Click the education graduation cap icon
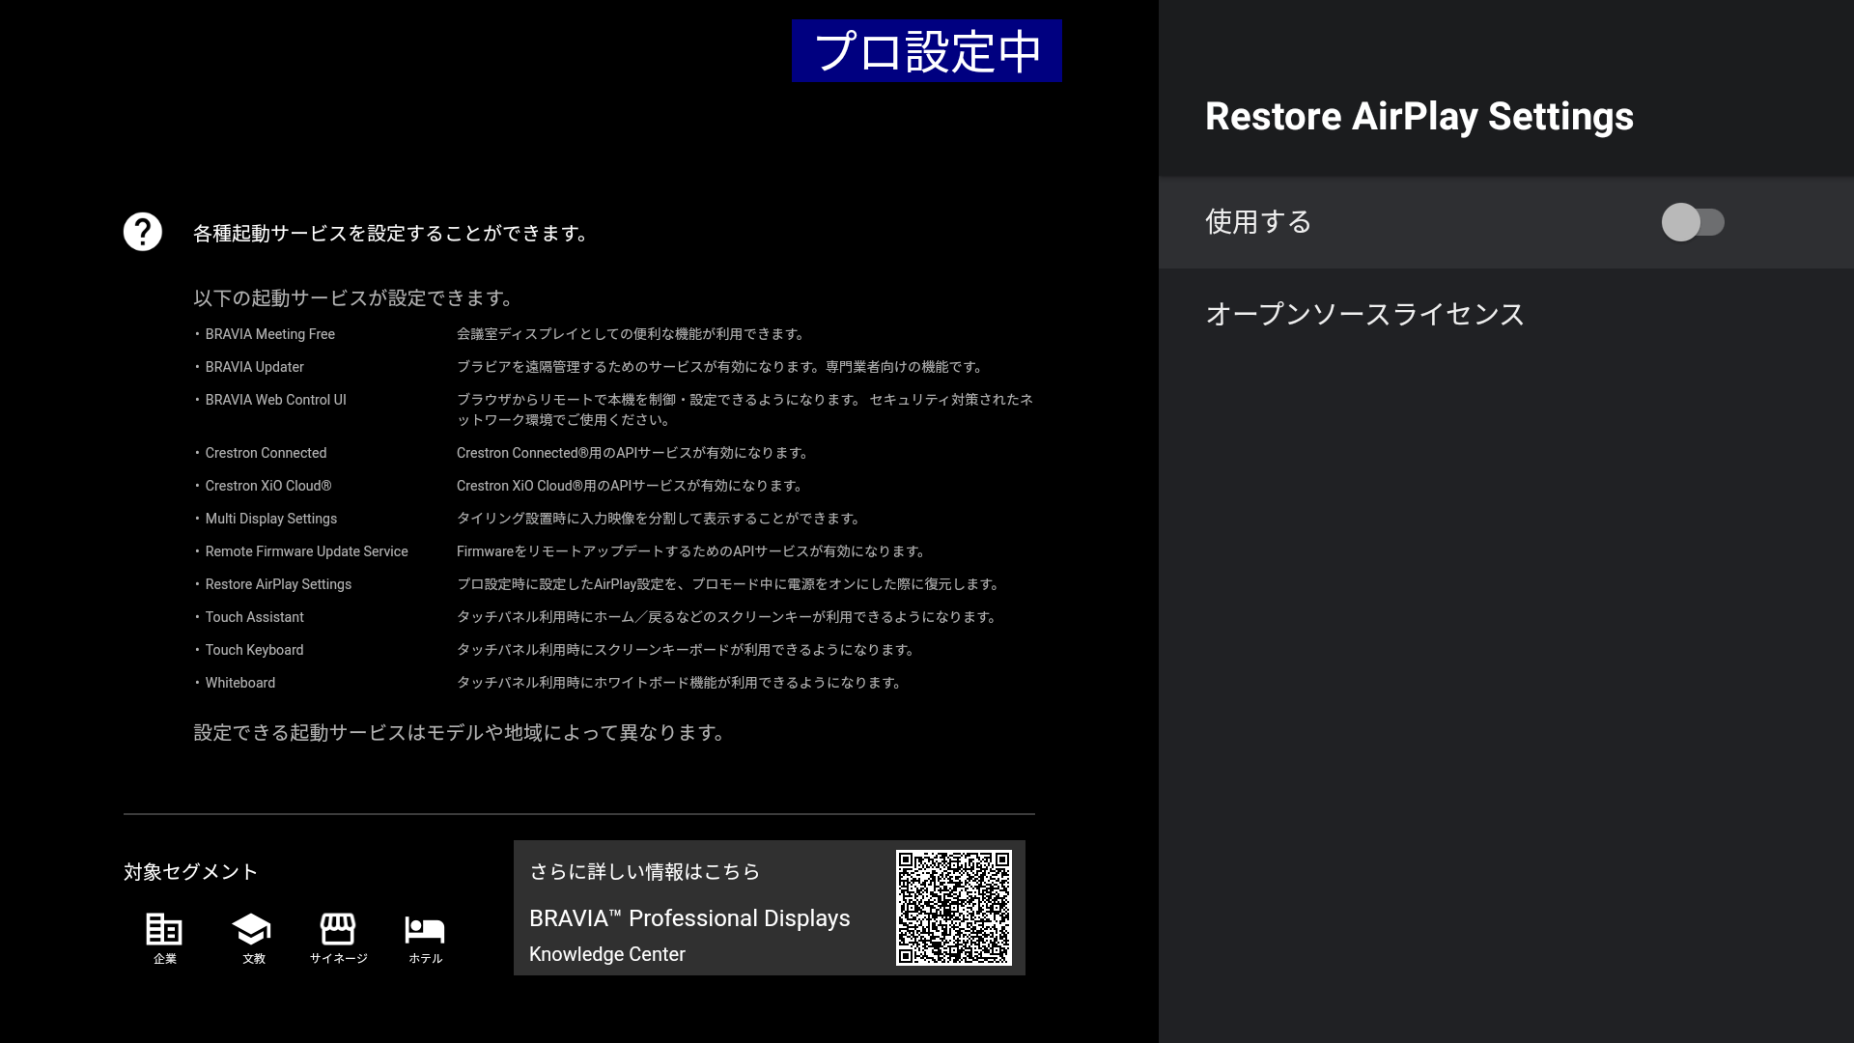Screen dimensions: 1854x1043 coord(251,929)
